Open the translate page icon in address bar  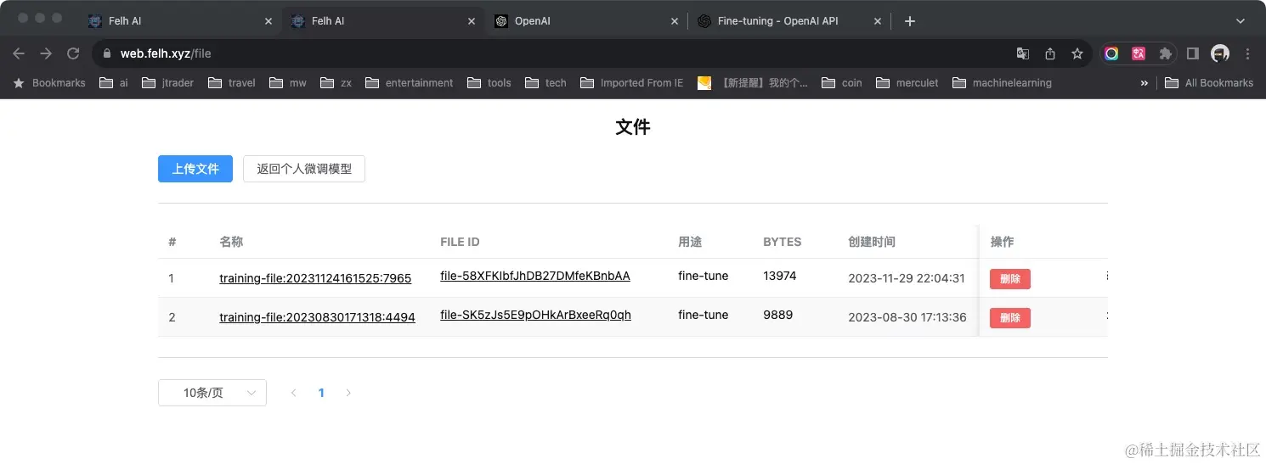(1023, 53)
